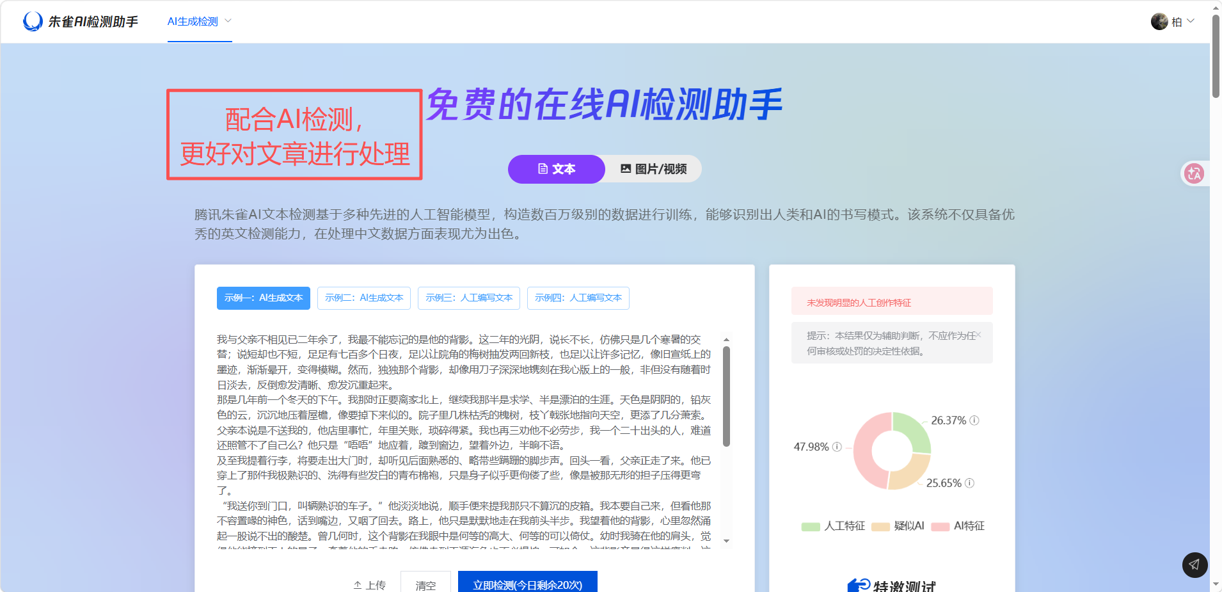Load 示例三: 人工编写文本 sample
Screen dimensions: 1222x592
pyautogui.click(x=469, y=298)
